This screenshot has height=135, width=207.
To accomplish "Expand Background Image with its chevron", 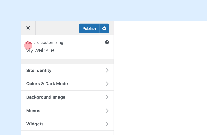I will pos(107,97).
